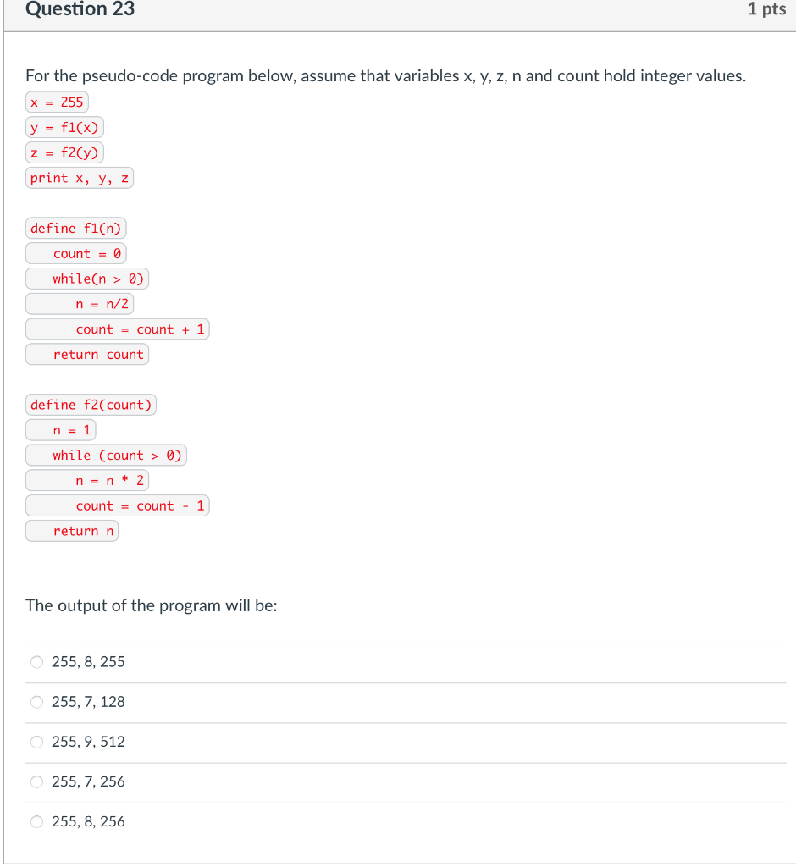Select the count = 0 line
The height and width of the screenshot is (867, 796).
(75, 253)
